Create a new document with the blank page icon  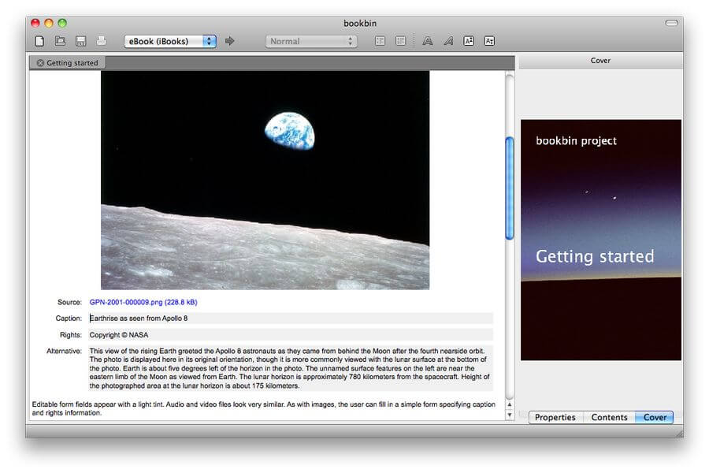click(40, 41)
